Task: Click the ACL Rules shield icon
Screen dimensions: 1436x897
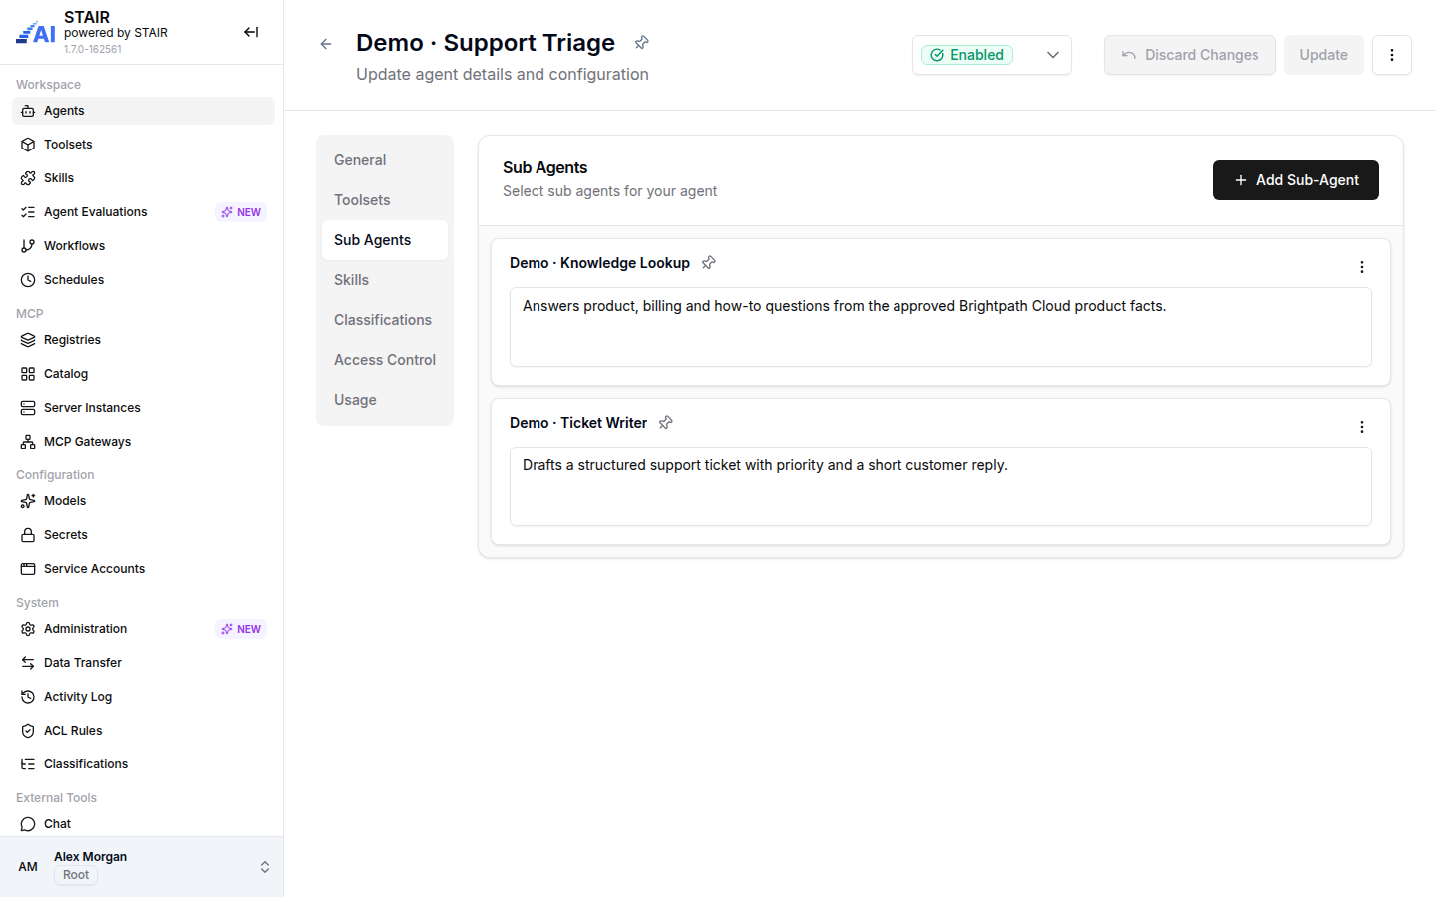Action: click(x=28, y=731)
